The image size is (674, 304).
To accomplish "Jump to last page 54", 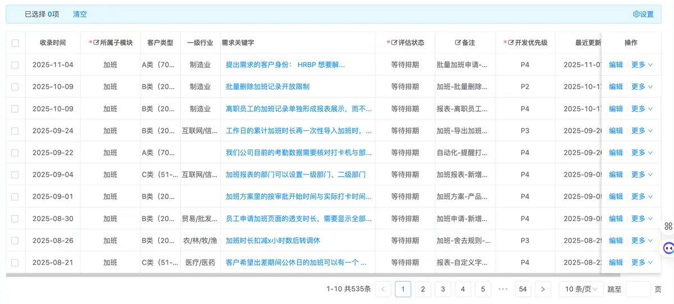I will coord(523,289).
